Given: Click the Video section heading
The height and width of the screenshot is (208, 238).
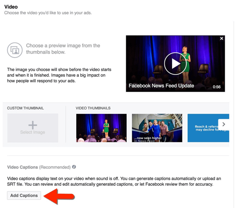Looking at the screenshot, I should [11, 7].
